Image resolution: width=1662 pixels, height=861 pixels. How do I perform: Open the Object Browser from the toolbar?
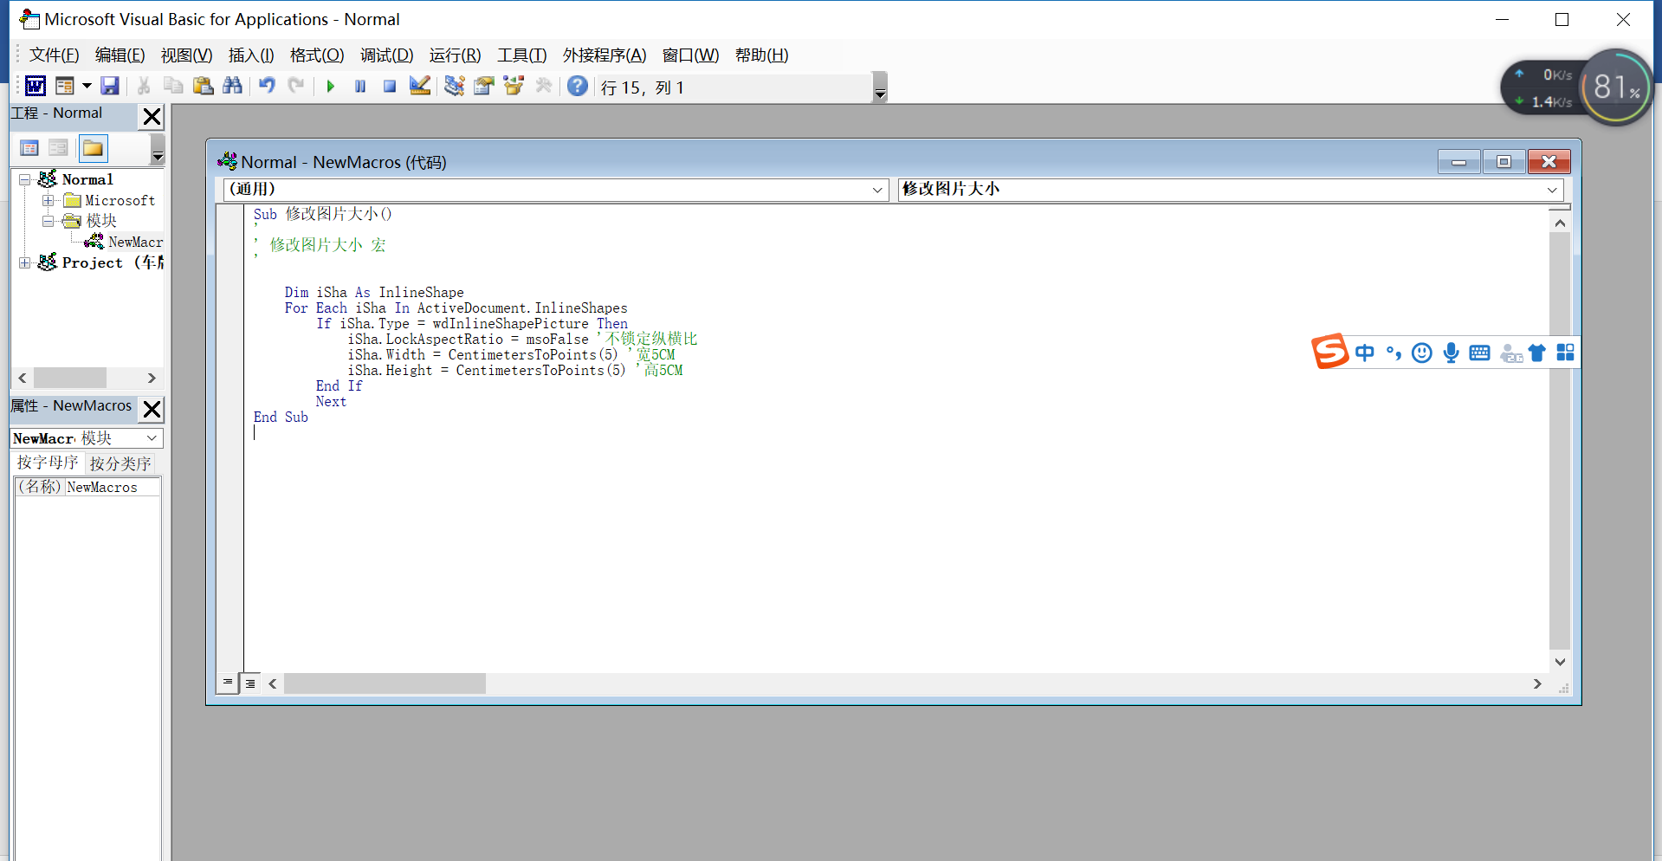point(514,86)
